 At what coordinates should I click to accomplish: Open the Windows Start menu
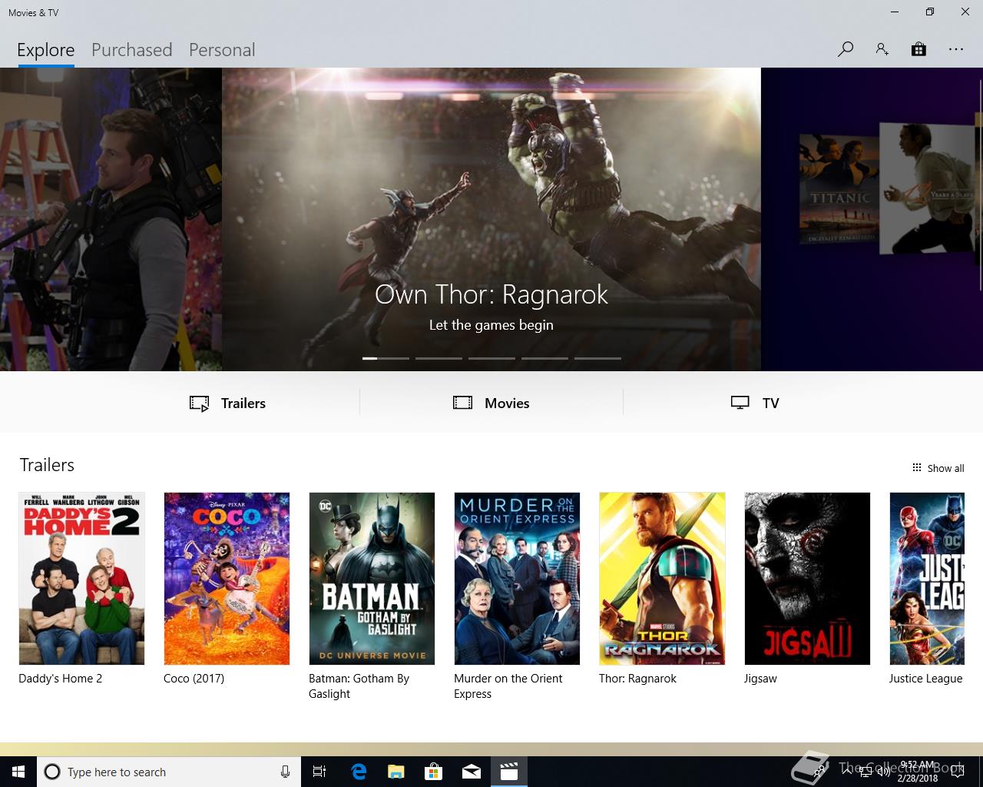[x=18, y=772]
